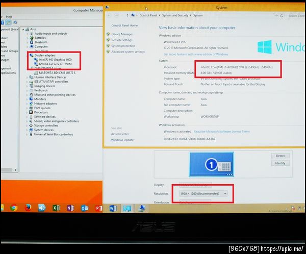
Task: Click the Universal Serial Bus controllers icon
Action: 31,134
